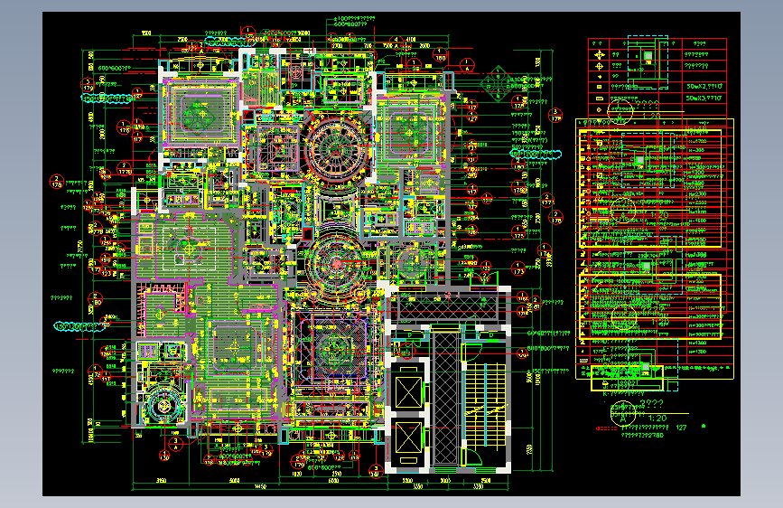Click the horizontal cross-hatched area above the stairwell
Screen dimensions: 783x508
point(448,307)
